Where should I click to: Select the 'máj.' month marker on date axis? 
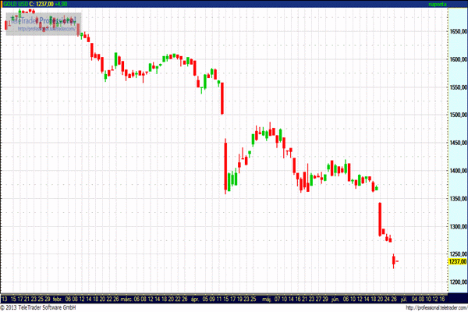266,299
